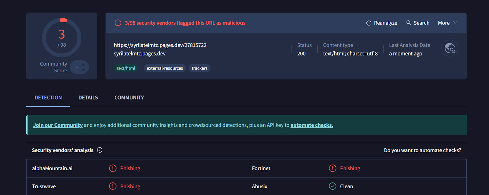
Task: Open the More dropdown chevron
Action: pos(455,23)
